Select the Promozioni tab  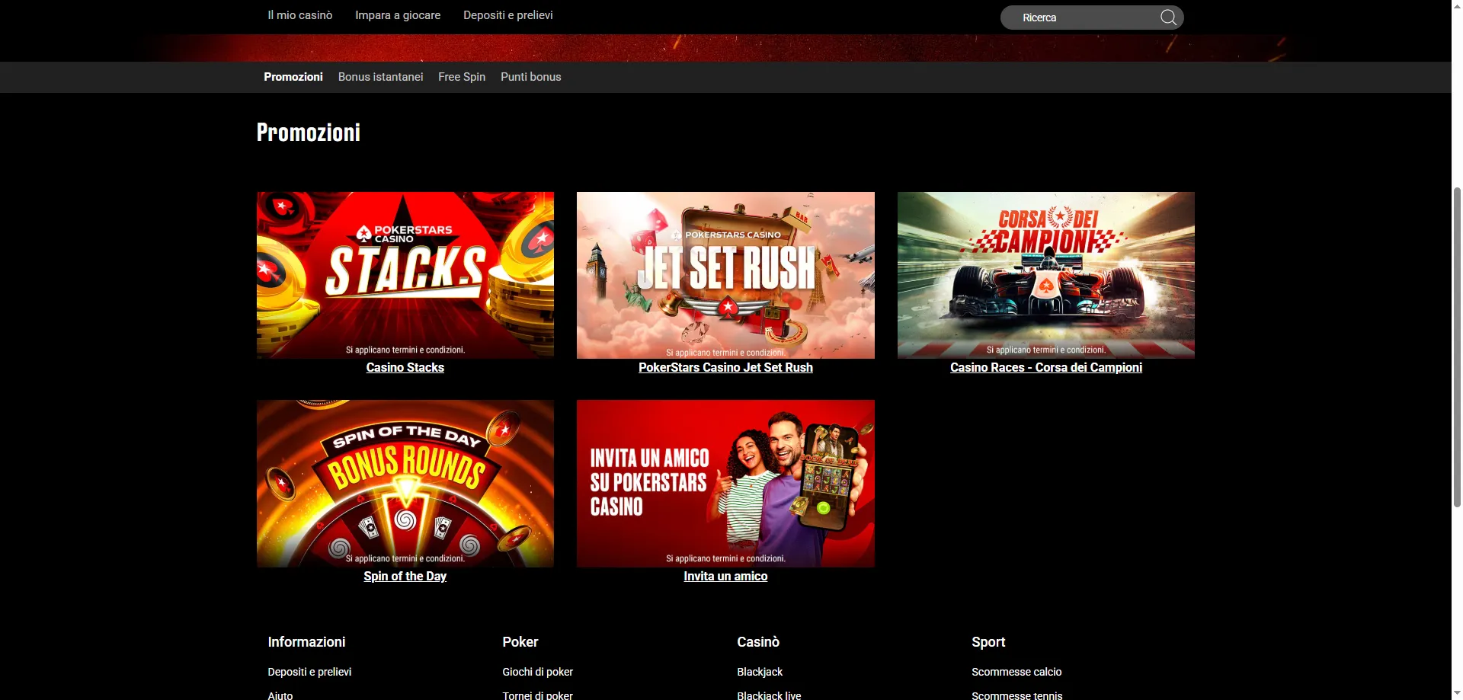[x=293, y=77]
